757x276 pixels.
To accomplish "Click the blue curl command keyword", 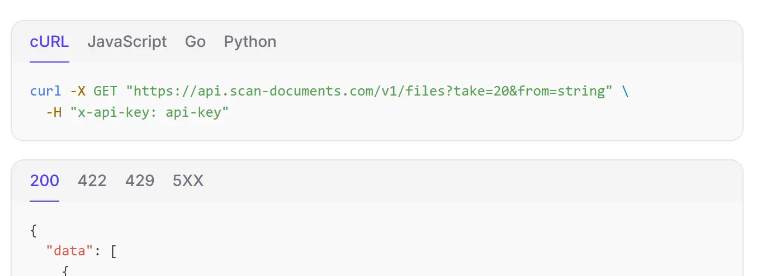I will tap(45, 91).
